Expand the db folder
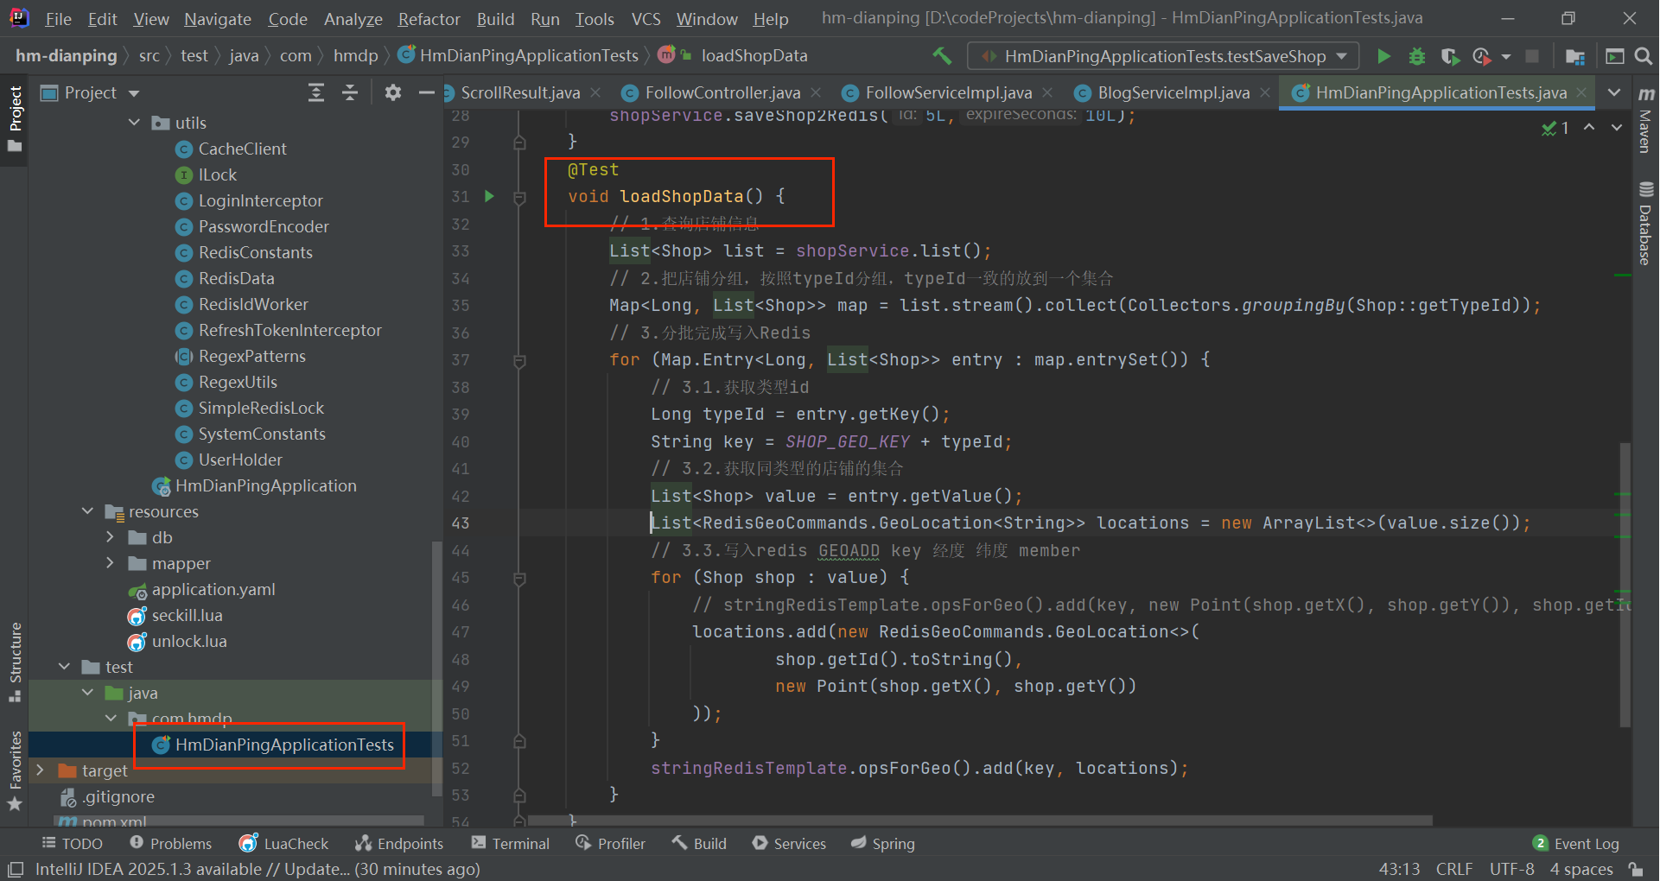 pyautogui.click(x=110, y=537)
